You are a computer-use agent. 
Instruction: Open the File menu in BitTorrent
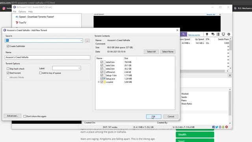coord(15,11)
